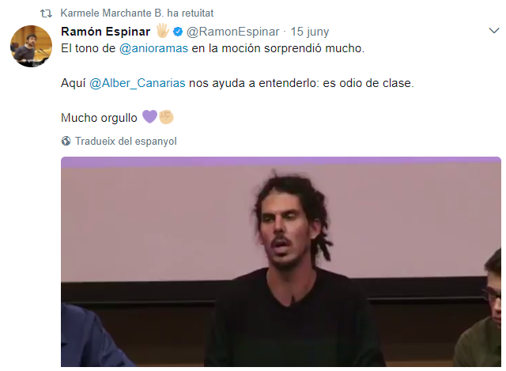Click Tradueix del espanyol translate link

(126, 142)
